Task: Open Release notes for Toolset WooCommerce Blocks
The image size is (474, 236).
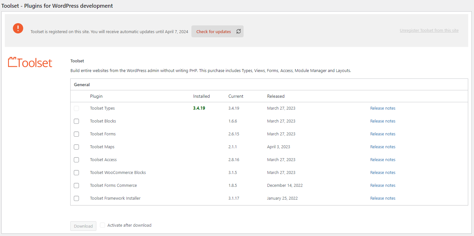Action: point(383,173)
